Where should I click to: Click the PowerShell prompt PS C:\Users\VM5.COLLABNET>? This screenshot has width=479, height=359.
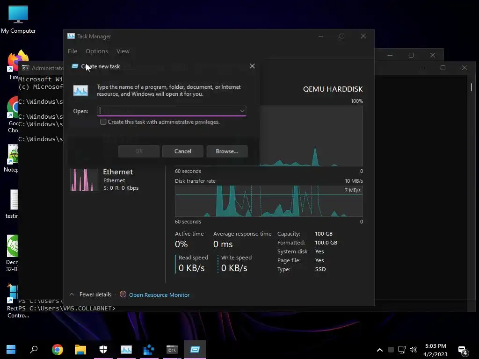(67, 309)
